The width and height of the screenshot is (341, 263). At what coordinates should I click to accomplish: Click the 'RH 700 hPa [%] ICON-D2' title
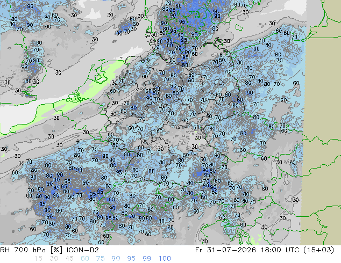click(x=49, y=250)
